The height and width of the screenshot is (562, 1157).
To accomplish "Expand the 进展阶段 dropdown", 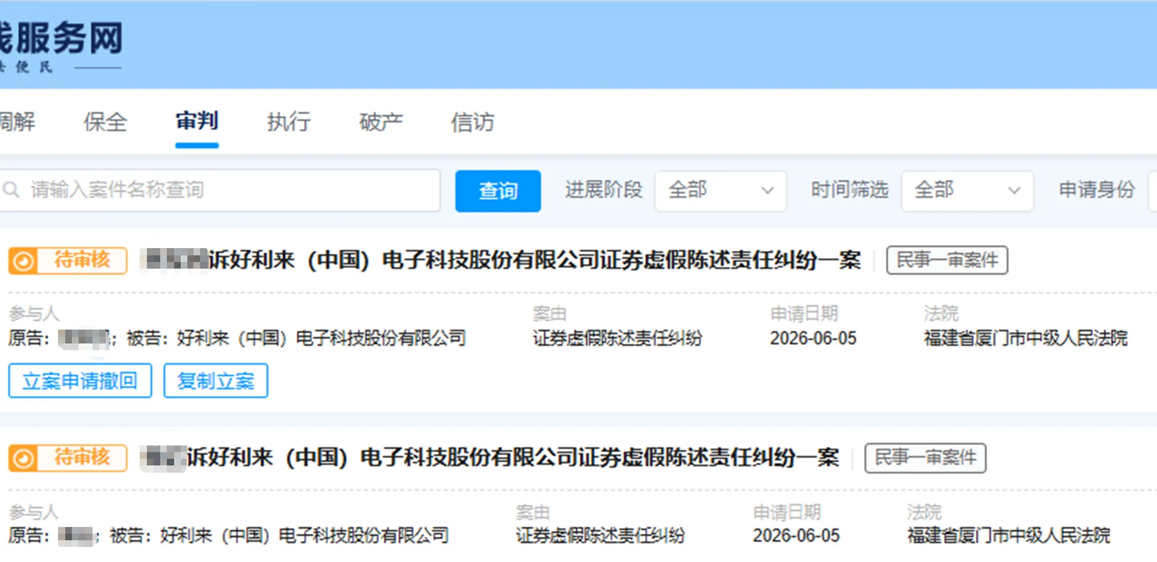I will [721, 191].
